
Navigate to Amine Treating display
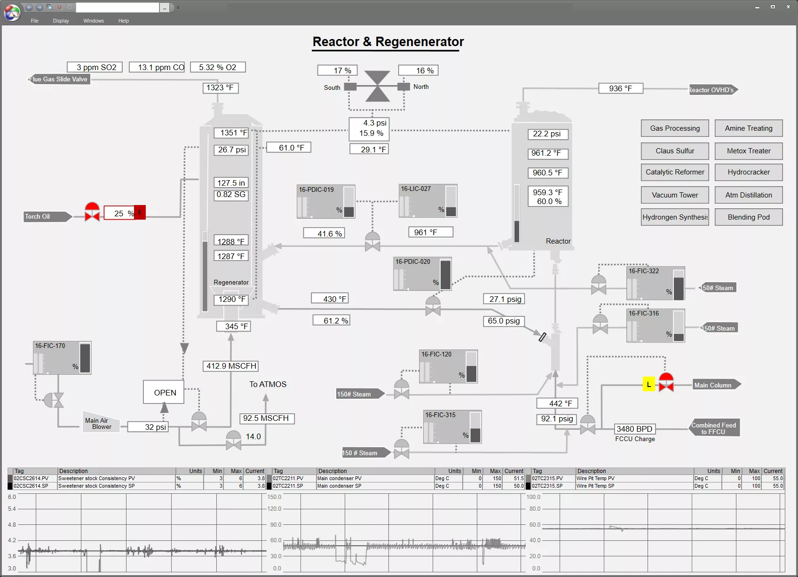[749, 128]
